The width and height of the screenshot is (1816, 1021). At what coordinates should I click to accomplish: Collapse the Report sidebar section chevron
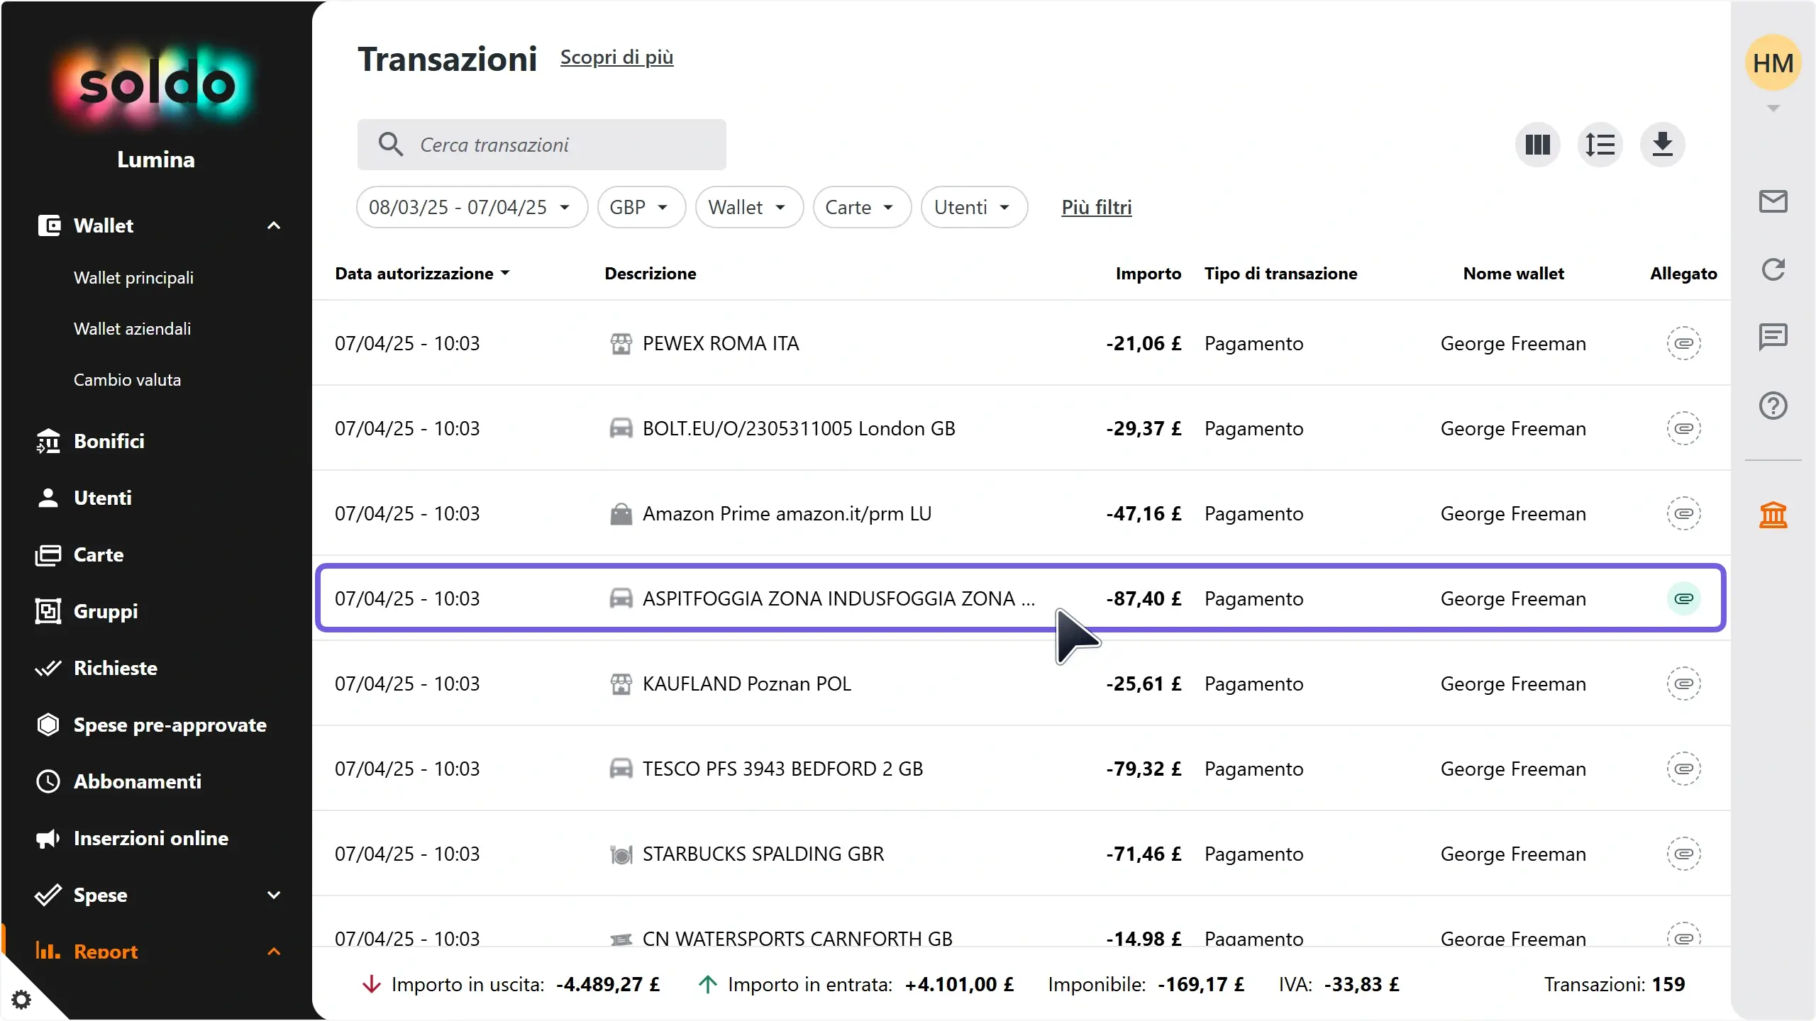click(274, 952)
